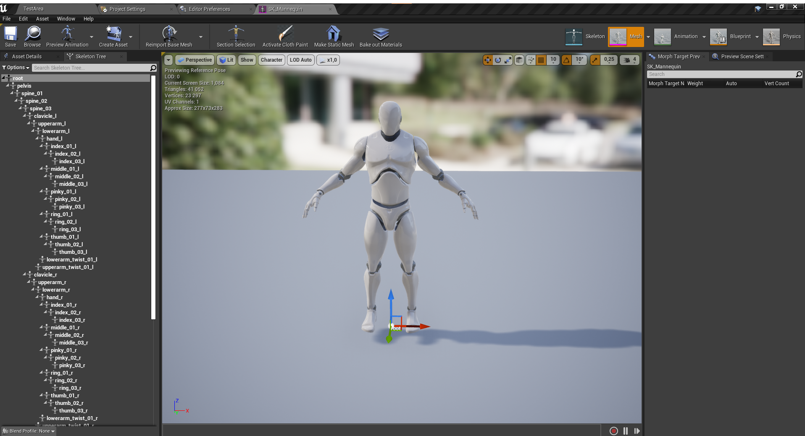Open the Window menu
Screen dimensions: 805x436
click(x=66, y=19)
